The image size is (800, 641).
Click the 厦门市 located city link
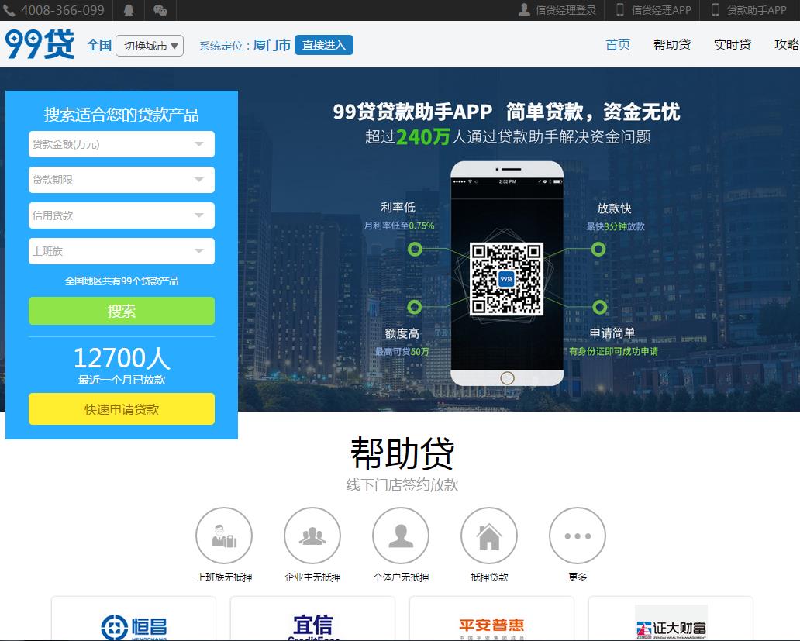272,46
